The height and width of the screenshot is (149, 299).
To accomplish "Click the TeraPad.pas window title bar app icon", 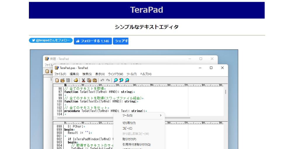I will tap(57, 68).
